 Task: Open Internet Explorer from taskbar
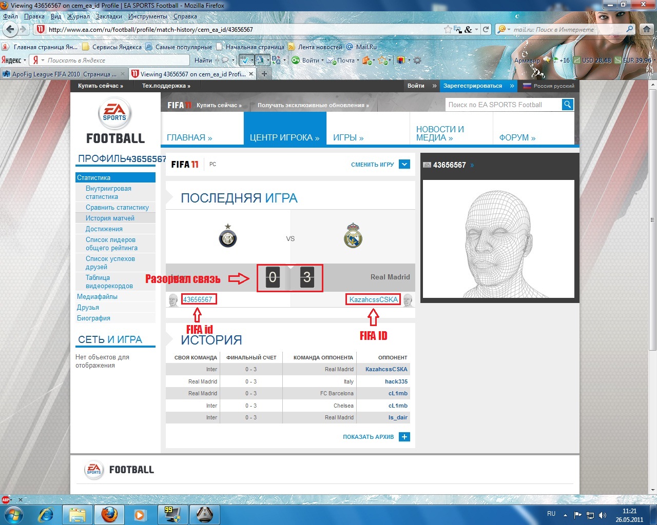tap(46, 514)
